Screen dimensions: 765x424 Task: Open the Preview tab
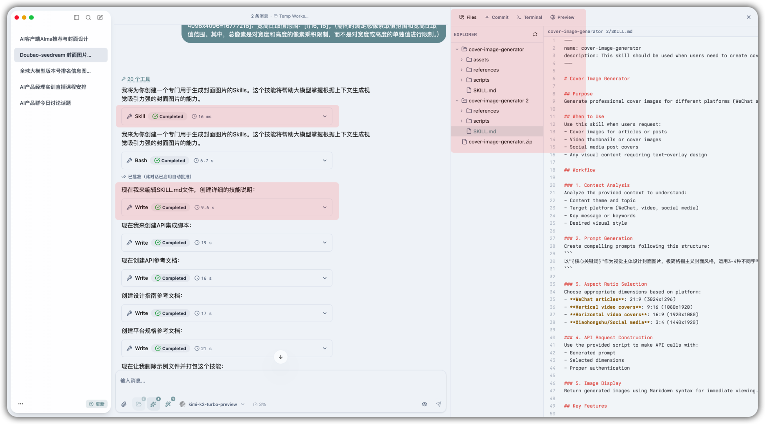point(562,17)
